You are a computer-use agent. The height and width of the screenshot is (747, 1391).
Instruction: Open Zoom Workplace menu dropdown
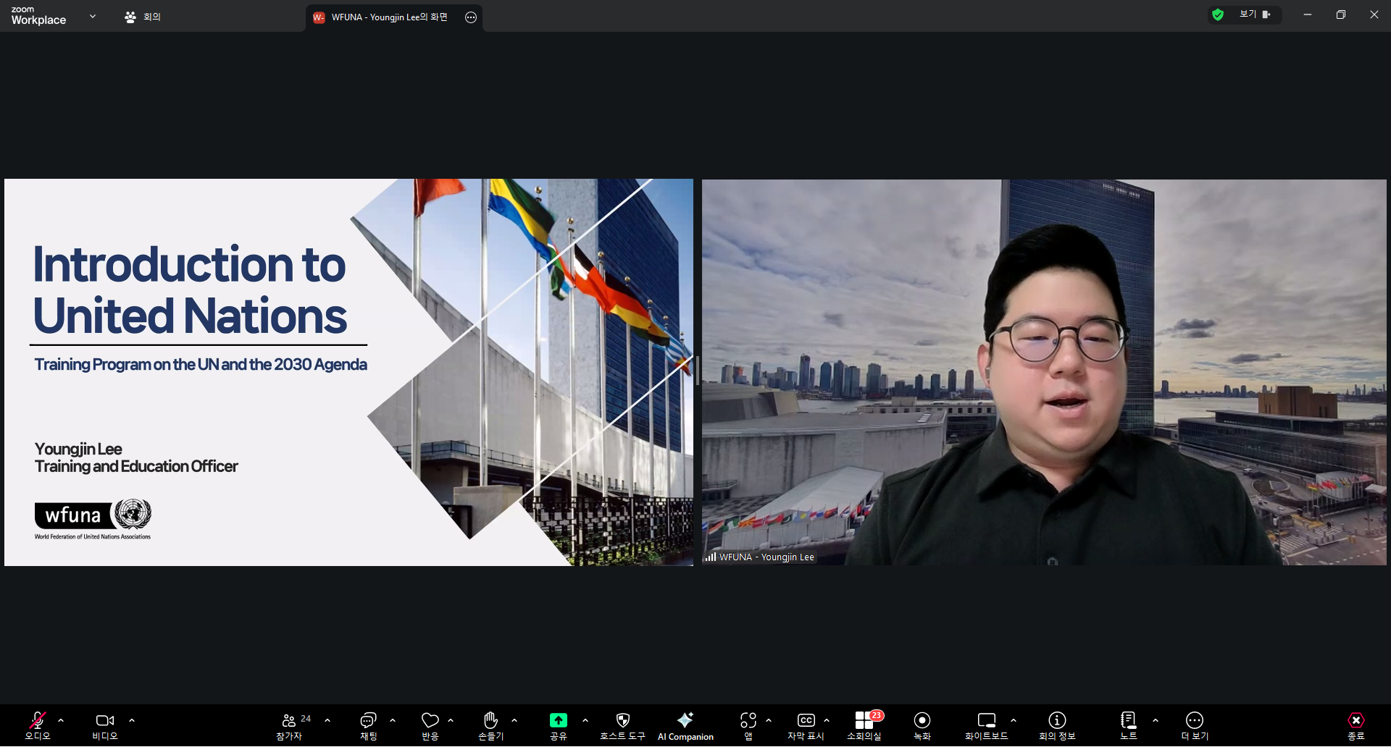pos(93,16)
